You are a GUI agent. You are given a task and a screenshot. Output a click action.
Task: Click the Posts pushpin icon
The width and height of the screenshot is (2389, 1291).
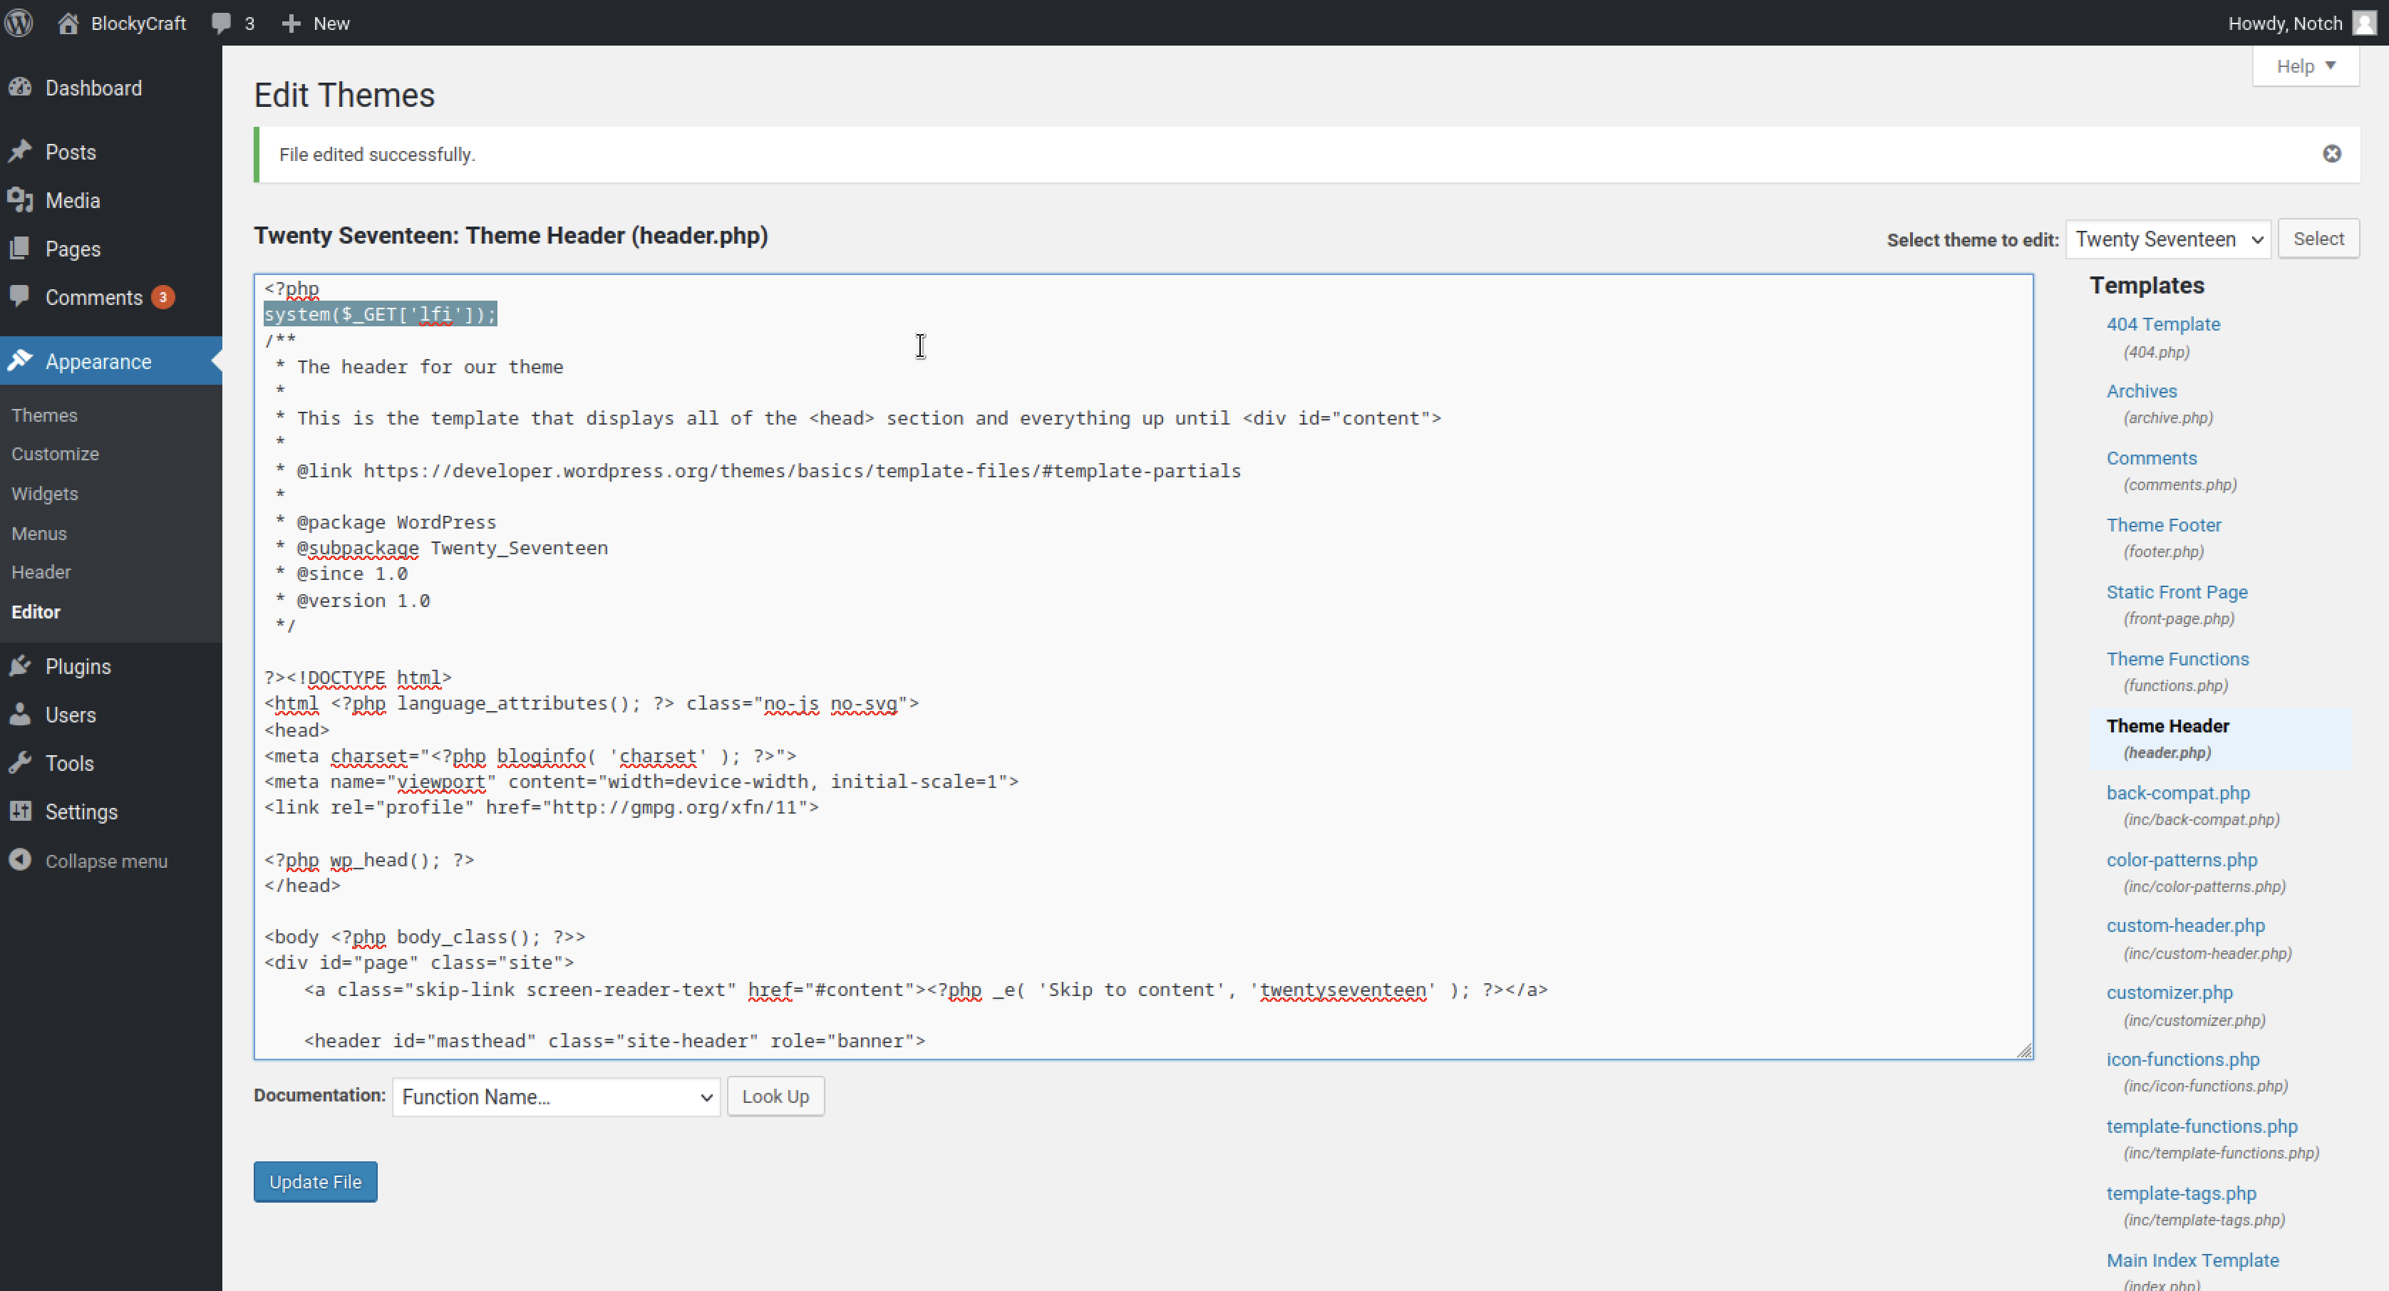(21, 151)
